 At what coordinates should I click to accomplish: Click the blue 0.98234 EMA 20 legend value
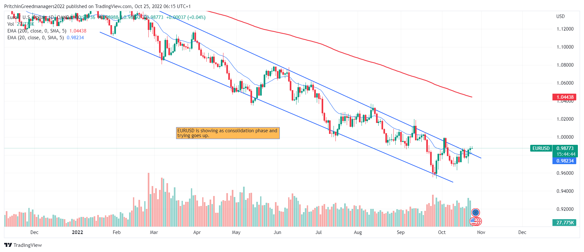click(x=75, y=38)
